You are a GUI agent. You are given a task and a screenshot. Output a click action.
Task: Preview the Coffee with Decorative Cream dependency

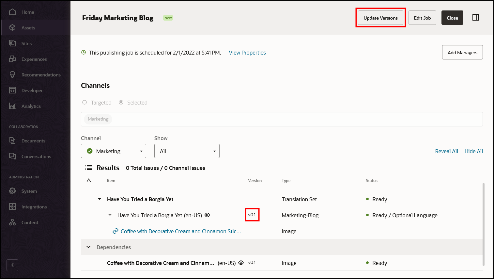(241, 263)
